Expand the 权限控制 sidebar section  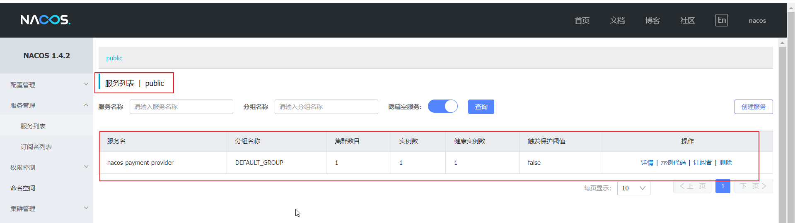tap(46, 167)
